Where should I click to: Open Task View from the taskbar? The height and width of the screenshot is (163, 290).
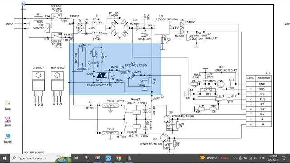click(x=76, y=158)
